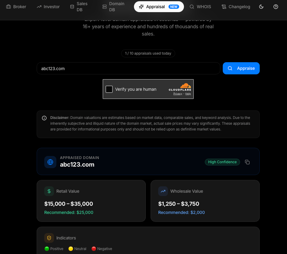The image size is (287, 254).
Task: Switch to the Investor tab
Action: pyautogui.click(x=48, y=7)
